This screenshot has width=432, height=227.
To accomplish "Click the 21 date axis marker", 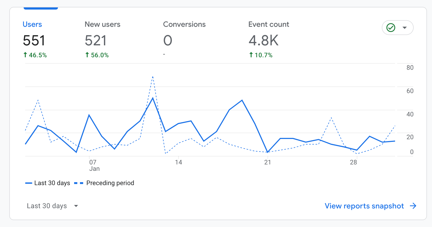I will click(268, 162).
